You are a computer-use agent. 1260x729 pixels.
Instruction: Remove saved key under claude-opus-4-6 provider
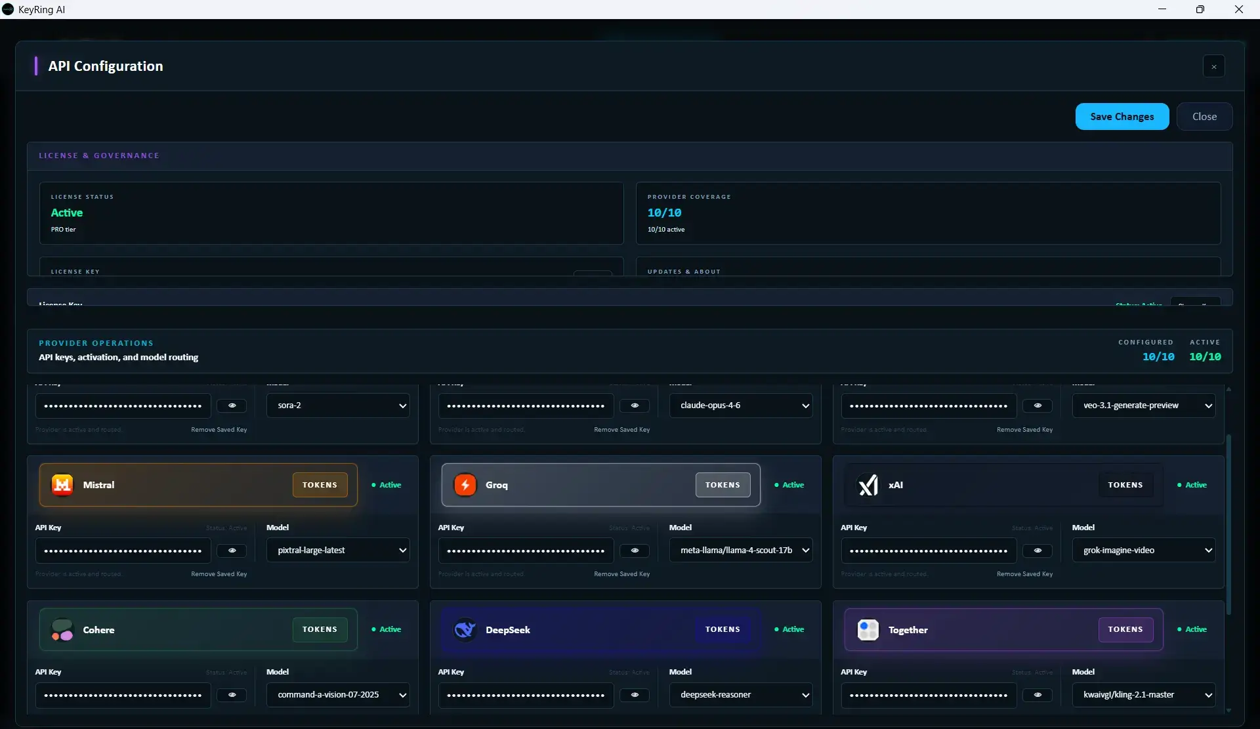pos(621,430)
